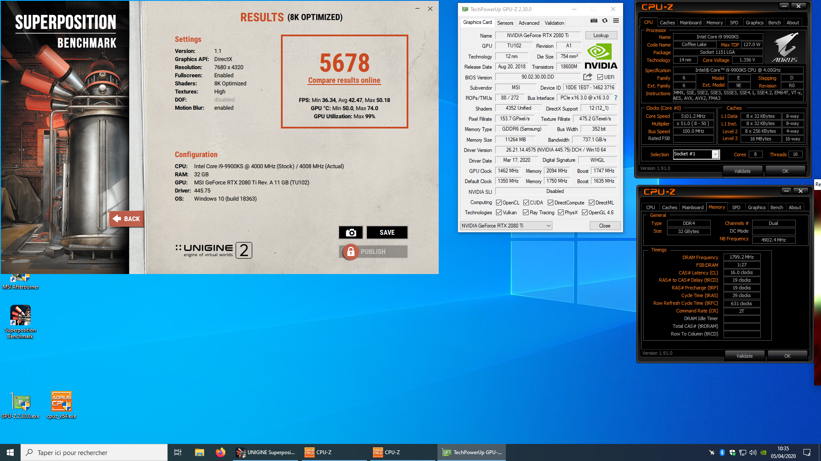Click the lock icon on Publish
The width and height of the screenshot is (821, 461).
point(351,252)
